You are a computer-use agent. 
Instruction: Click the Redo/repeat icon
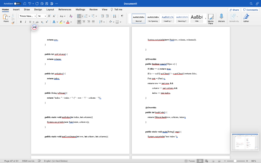[37, 4]
